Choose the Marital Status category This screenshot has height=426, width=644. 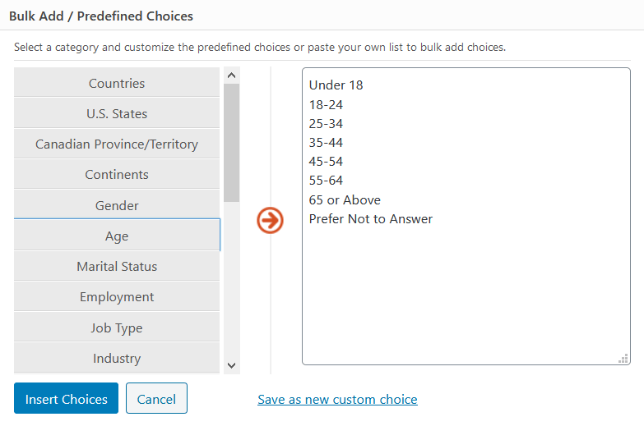pyautogui.click(x=117, y=267)
